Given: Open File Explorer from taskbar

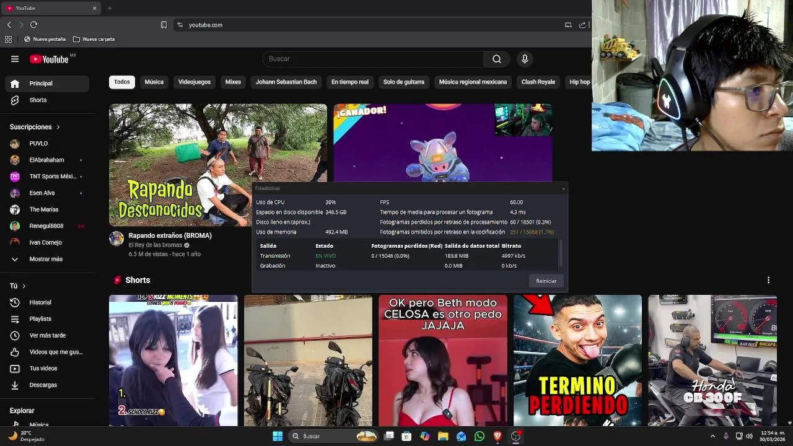Looking at the screenshot, I should pos(443,436).
